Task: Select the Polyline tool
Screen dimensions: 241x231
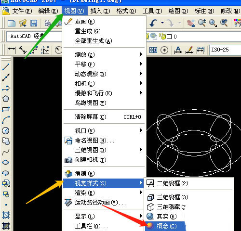Action: click(x=6, y=88)
